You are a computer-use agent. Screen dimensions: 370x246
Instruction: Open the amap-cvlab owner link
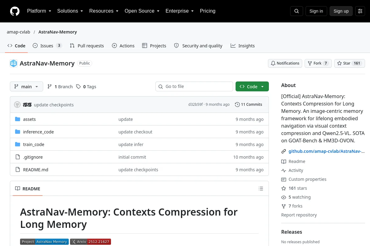coord(18,32)
